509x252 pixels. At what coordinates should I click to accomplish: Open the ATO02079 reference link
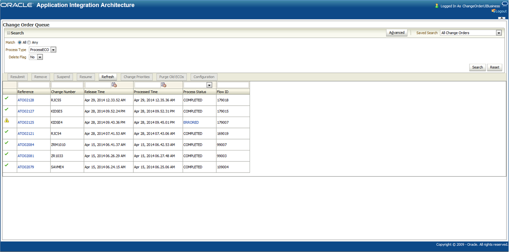pos(26,167)
